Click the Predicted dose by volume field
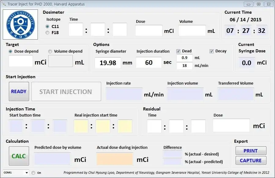This screenshot has width=275, height=178. [x=52, y=159]
